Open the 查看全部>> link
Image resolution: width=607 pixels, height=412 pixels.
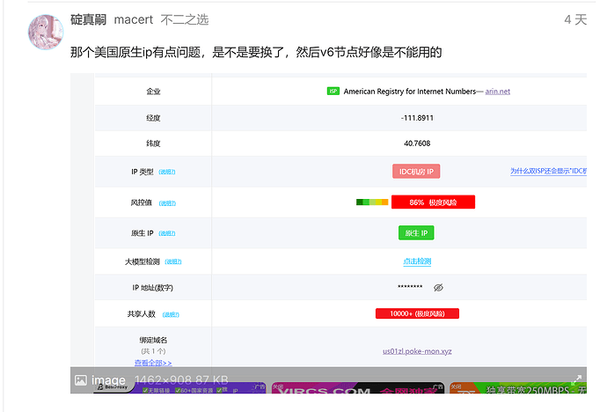153,363
